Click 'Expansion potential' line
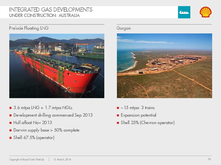221x165 pixels. [x=139, y=115]
